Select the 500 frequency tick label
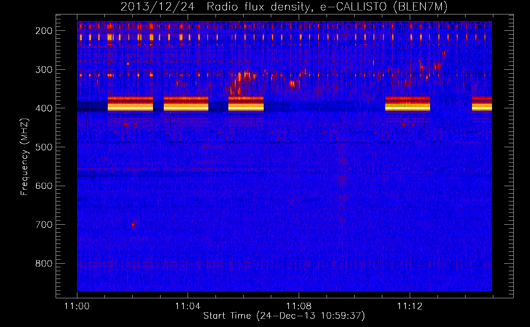The height and width of the screenshot is (327, 530). (44, 147)
